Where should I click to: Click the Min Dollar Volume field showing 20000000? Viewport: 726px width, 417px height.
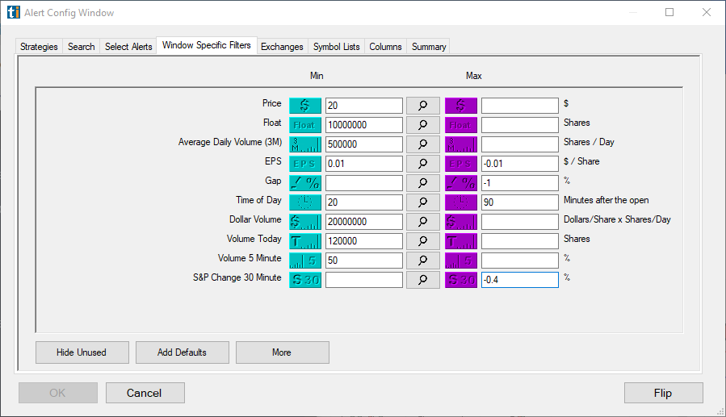(x=364, y=222)
